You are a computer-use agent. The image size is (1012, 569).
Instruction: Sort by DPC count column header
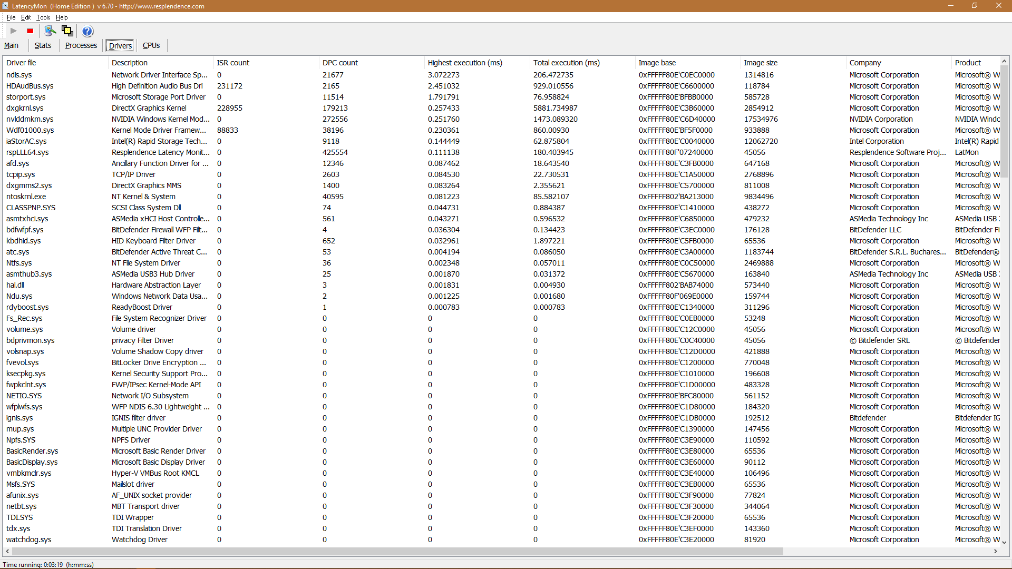tap(340, 63)
